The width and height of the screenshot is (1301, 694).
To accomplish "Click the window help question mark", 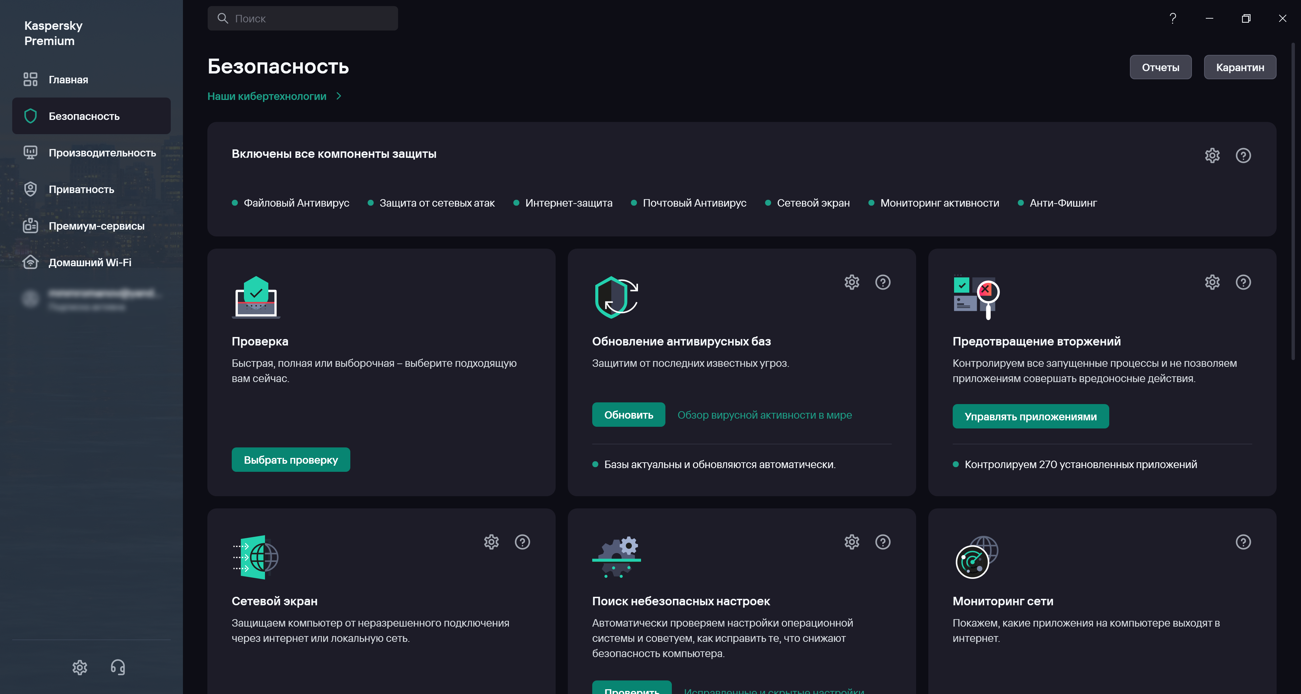I will click(1173, 19).
